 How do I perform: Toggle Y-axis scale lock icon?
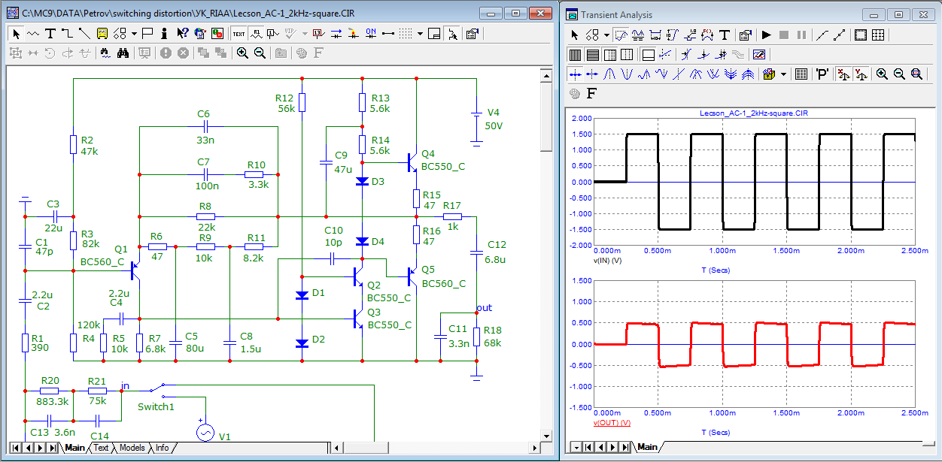pos(861,74)
